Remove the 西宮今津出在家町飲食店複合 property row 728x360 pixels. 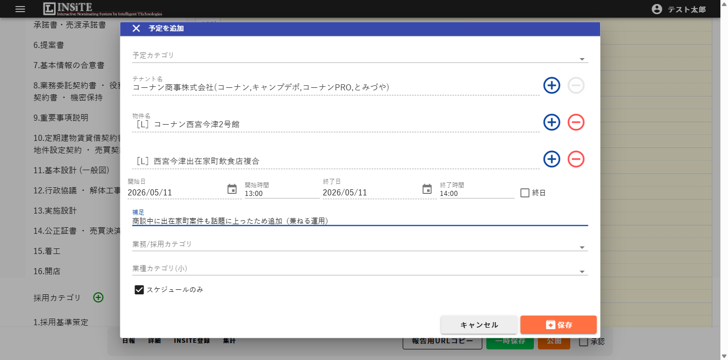pos(576,159)
